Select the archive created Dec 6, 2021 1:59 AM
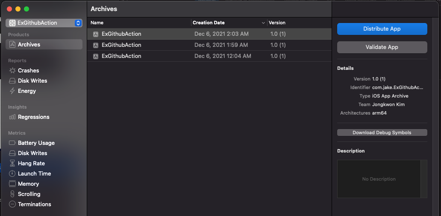This screenshot has width=441, height=216. point(209,45)
